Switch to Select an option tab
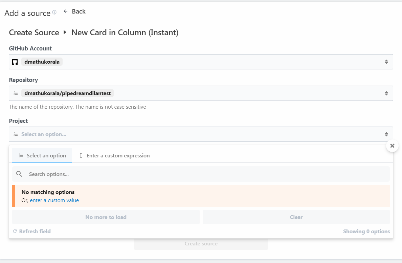The height and width of the screenshot is (263, 402). 42,156
